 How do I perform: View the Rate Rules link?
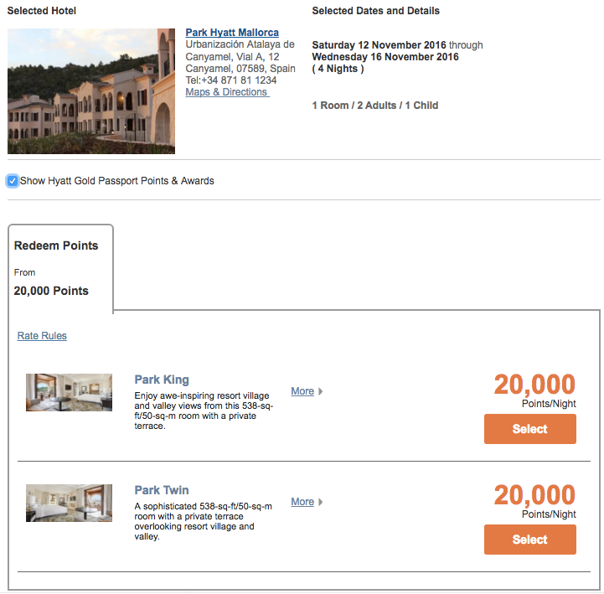coord(42,335)
